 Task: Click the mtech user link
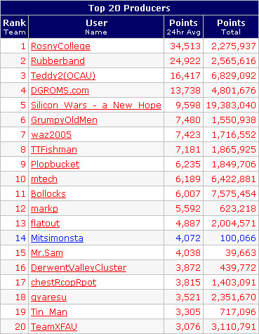click(x=44, y=179)
